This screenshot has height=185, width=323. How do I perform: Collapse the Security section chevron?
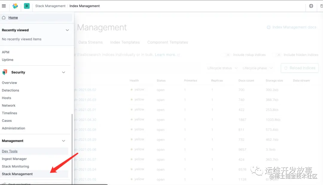pos(63,72)
